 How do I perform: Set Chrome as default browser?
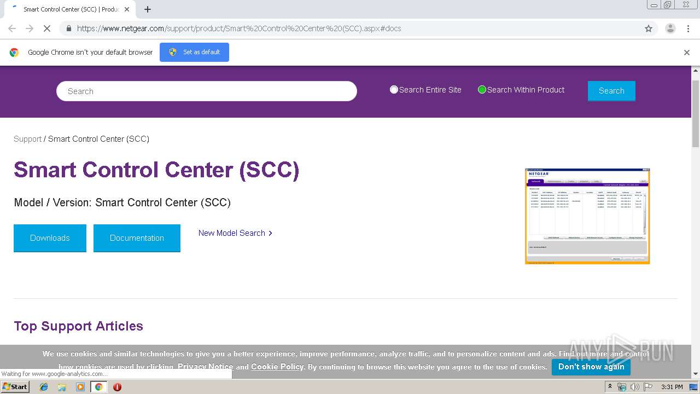click(194, 52)
